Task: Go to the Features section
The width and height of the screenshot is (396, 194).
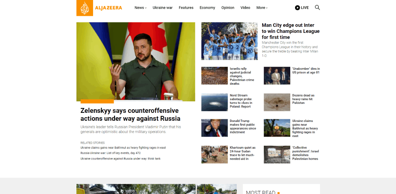Action: [186, 8]
